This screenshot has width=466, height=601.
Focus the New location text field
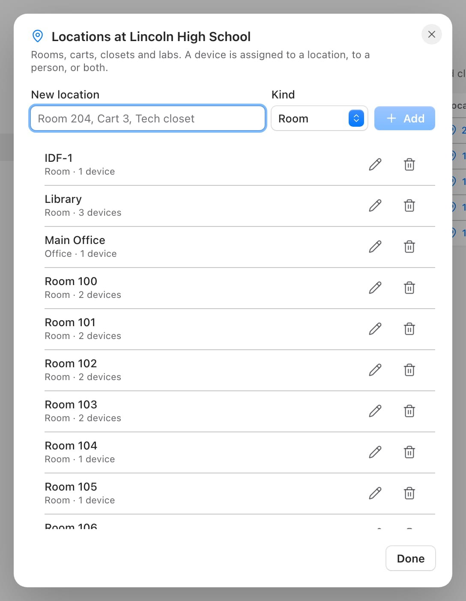pyautogui.click(x=148, y=118)
